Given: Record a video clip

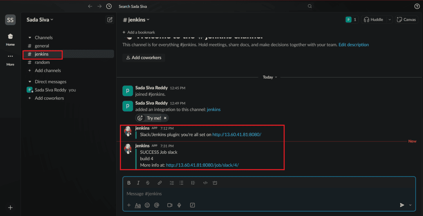Looking at the screenshot, I should click(170, 205).
